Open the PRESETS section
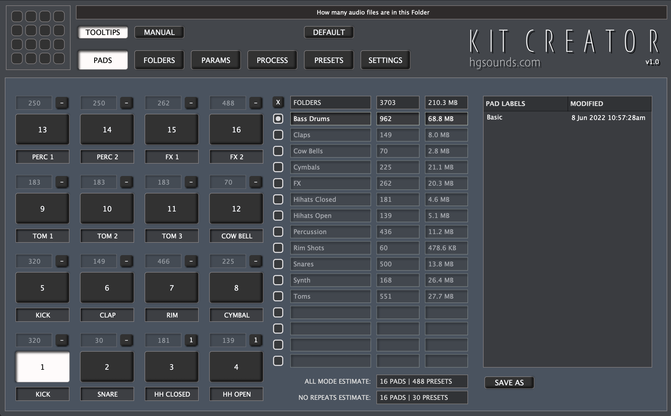Screen dimensions: 671x416 328,60
